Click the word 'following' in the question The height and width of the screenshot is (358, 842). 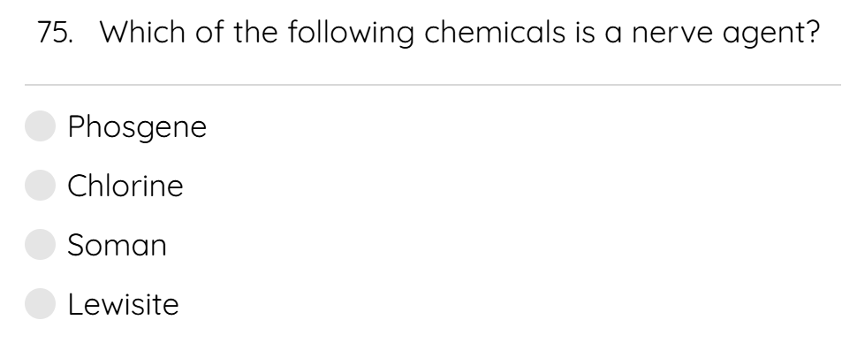pyautogui.click(x=351, y=34)
